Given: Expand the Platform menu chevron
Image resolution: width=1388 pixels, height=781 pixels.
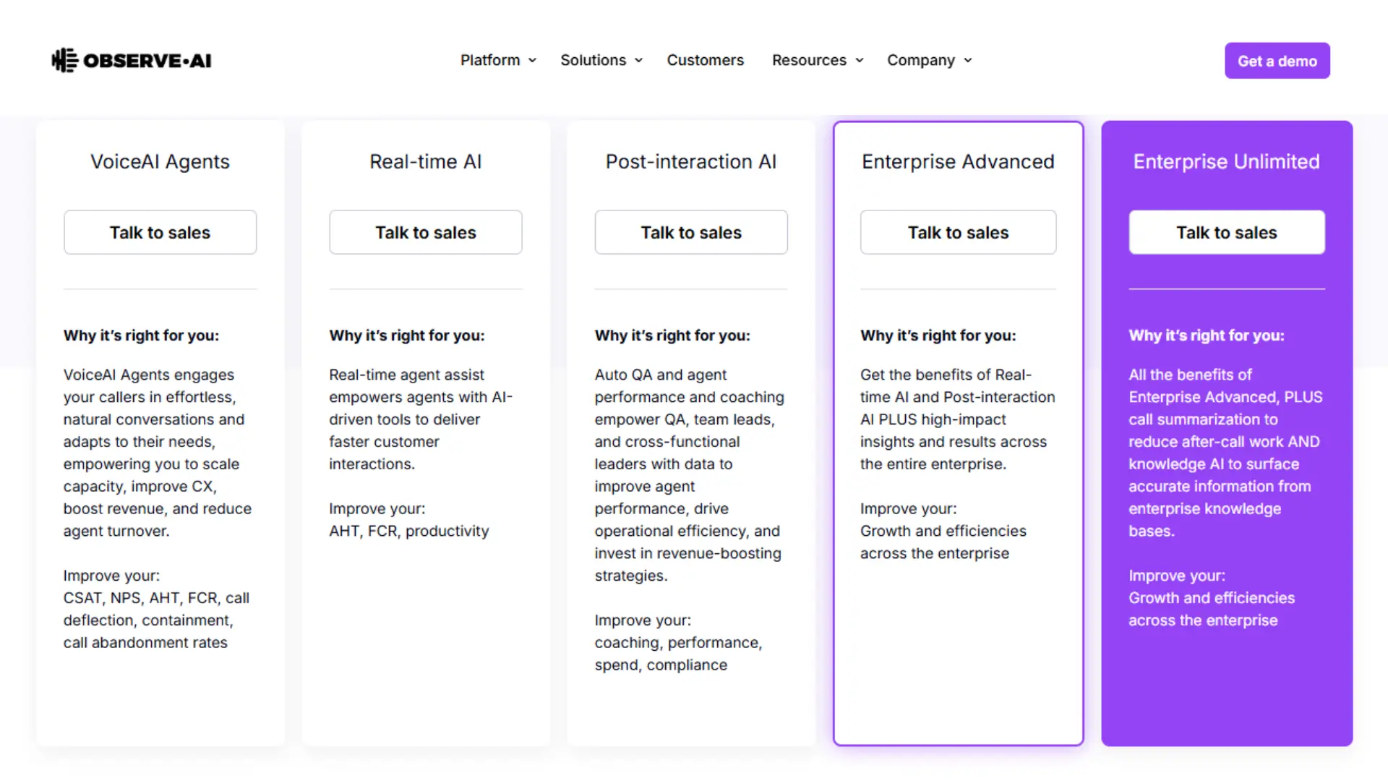Looking at the screenshot, I should pos(533,61).
